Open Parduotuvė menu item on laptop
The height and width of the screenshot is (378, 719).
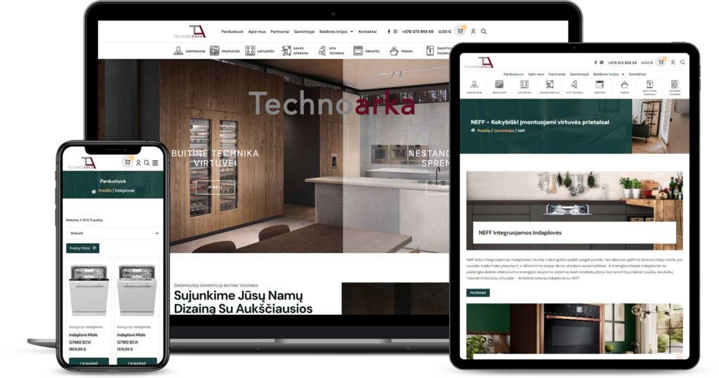[x=232, y=32]
